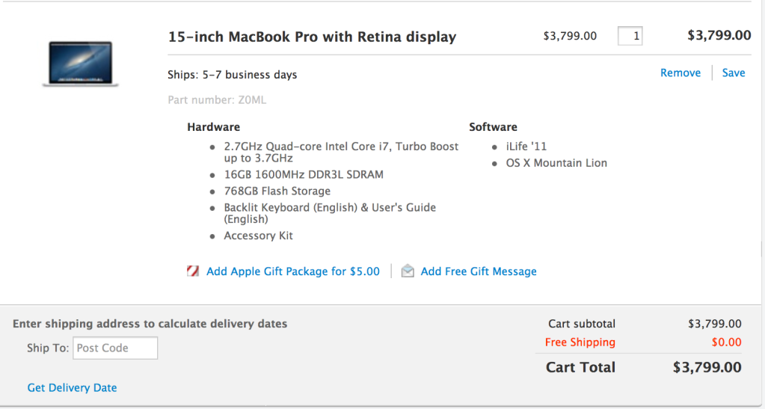This screenshot has height=409, width=765.
Task: Open the 15-inch MacBook Pro with Retina display title
Action: [313, 37]
